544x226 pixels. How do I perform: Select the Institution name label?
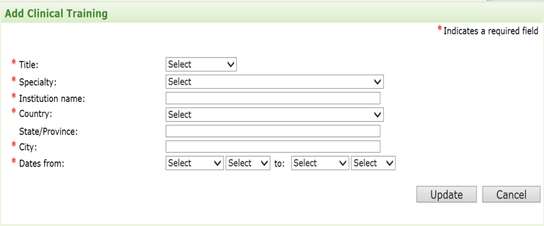(52, 99)
